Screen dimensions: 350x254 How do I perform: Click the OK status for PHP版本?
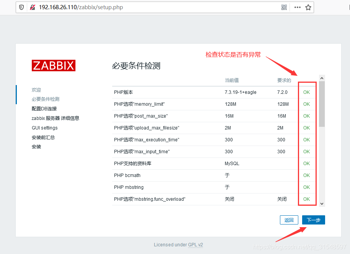(x=306, y=92)
